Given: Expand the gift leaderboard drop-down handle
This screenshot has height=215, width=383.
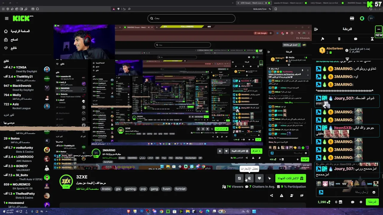Looking at the screenshot, I should 347,59.
